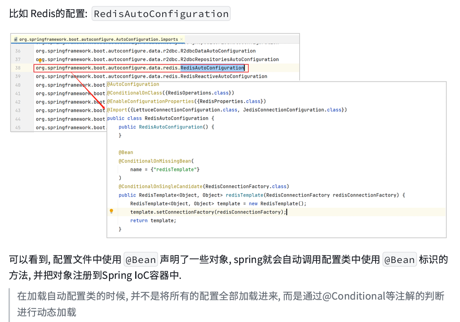Click the 'return template;' line
The height and width of the screenshot is (322, 460).
[153, 221]
